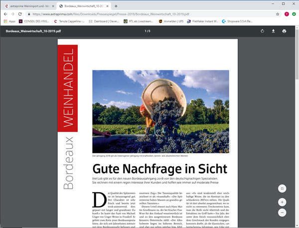Viewport: 299px width, 228px height.
Task: Zoom out of the PDF
Action: click(x=282, y=213)
